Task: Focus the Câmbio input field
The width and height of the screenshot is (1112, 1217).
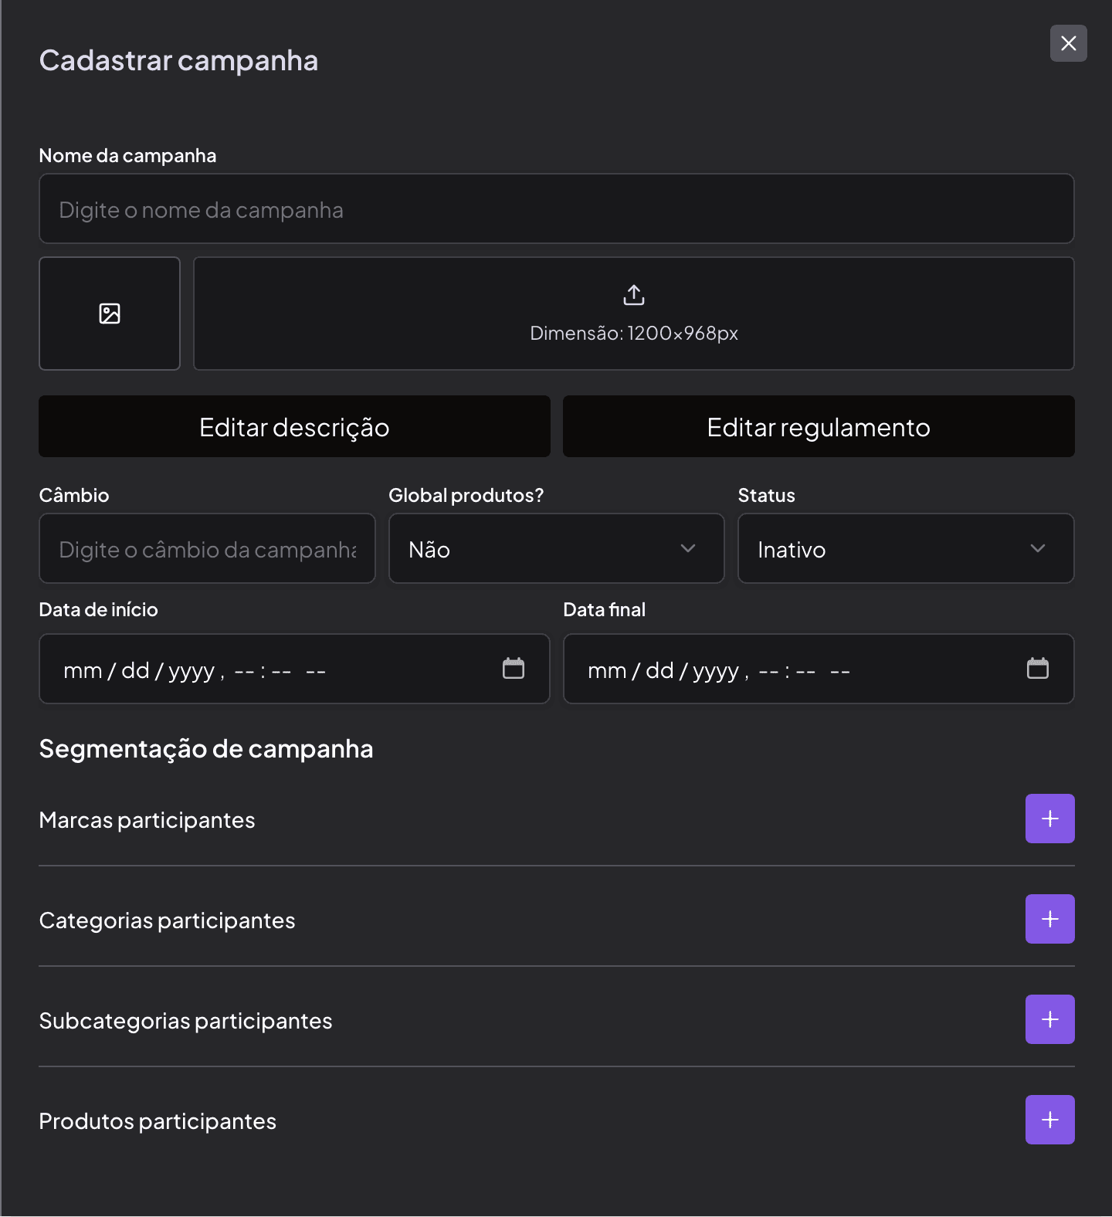Action: click(x=207, y=549)
